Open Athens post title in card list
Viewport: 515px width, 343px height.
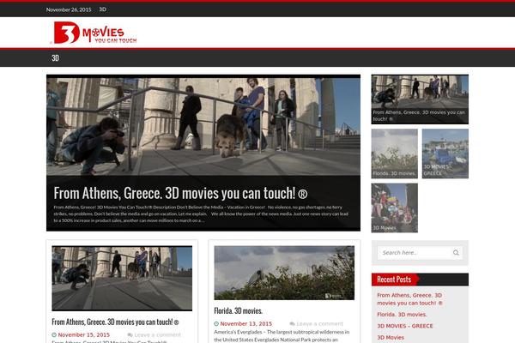(x=115, y=322)
